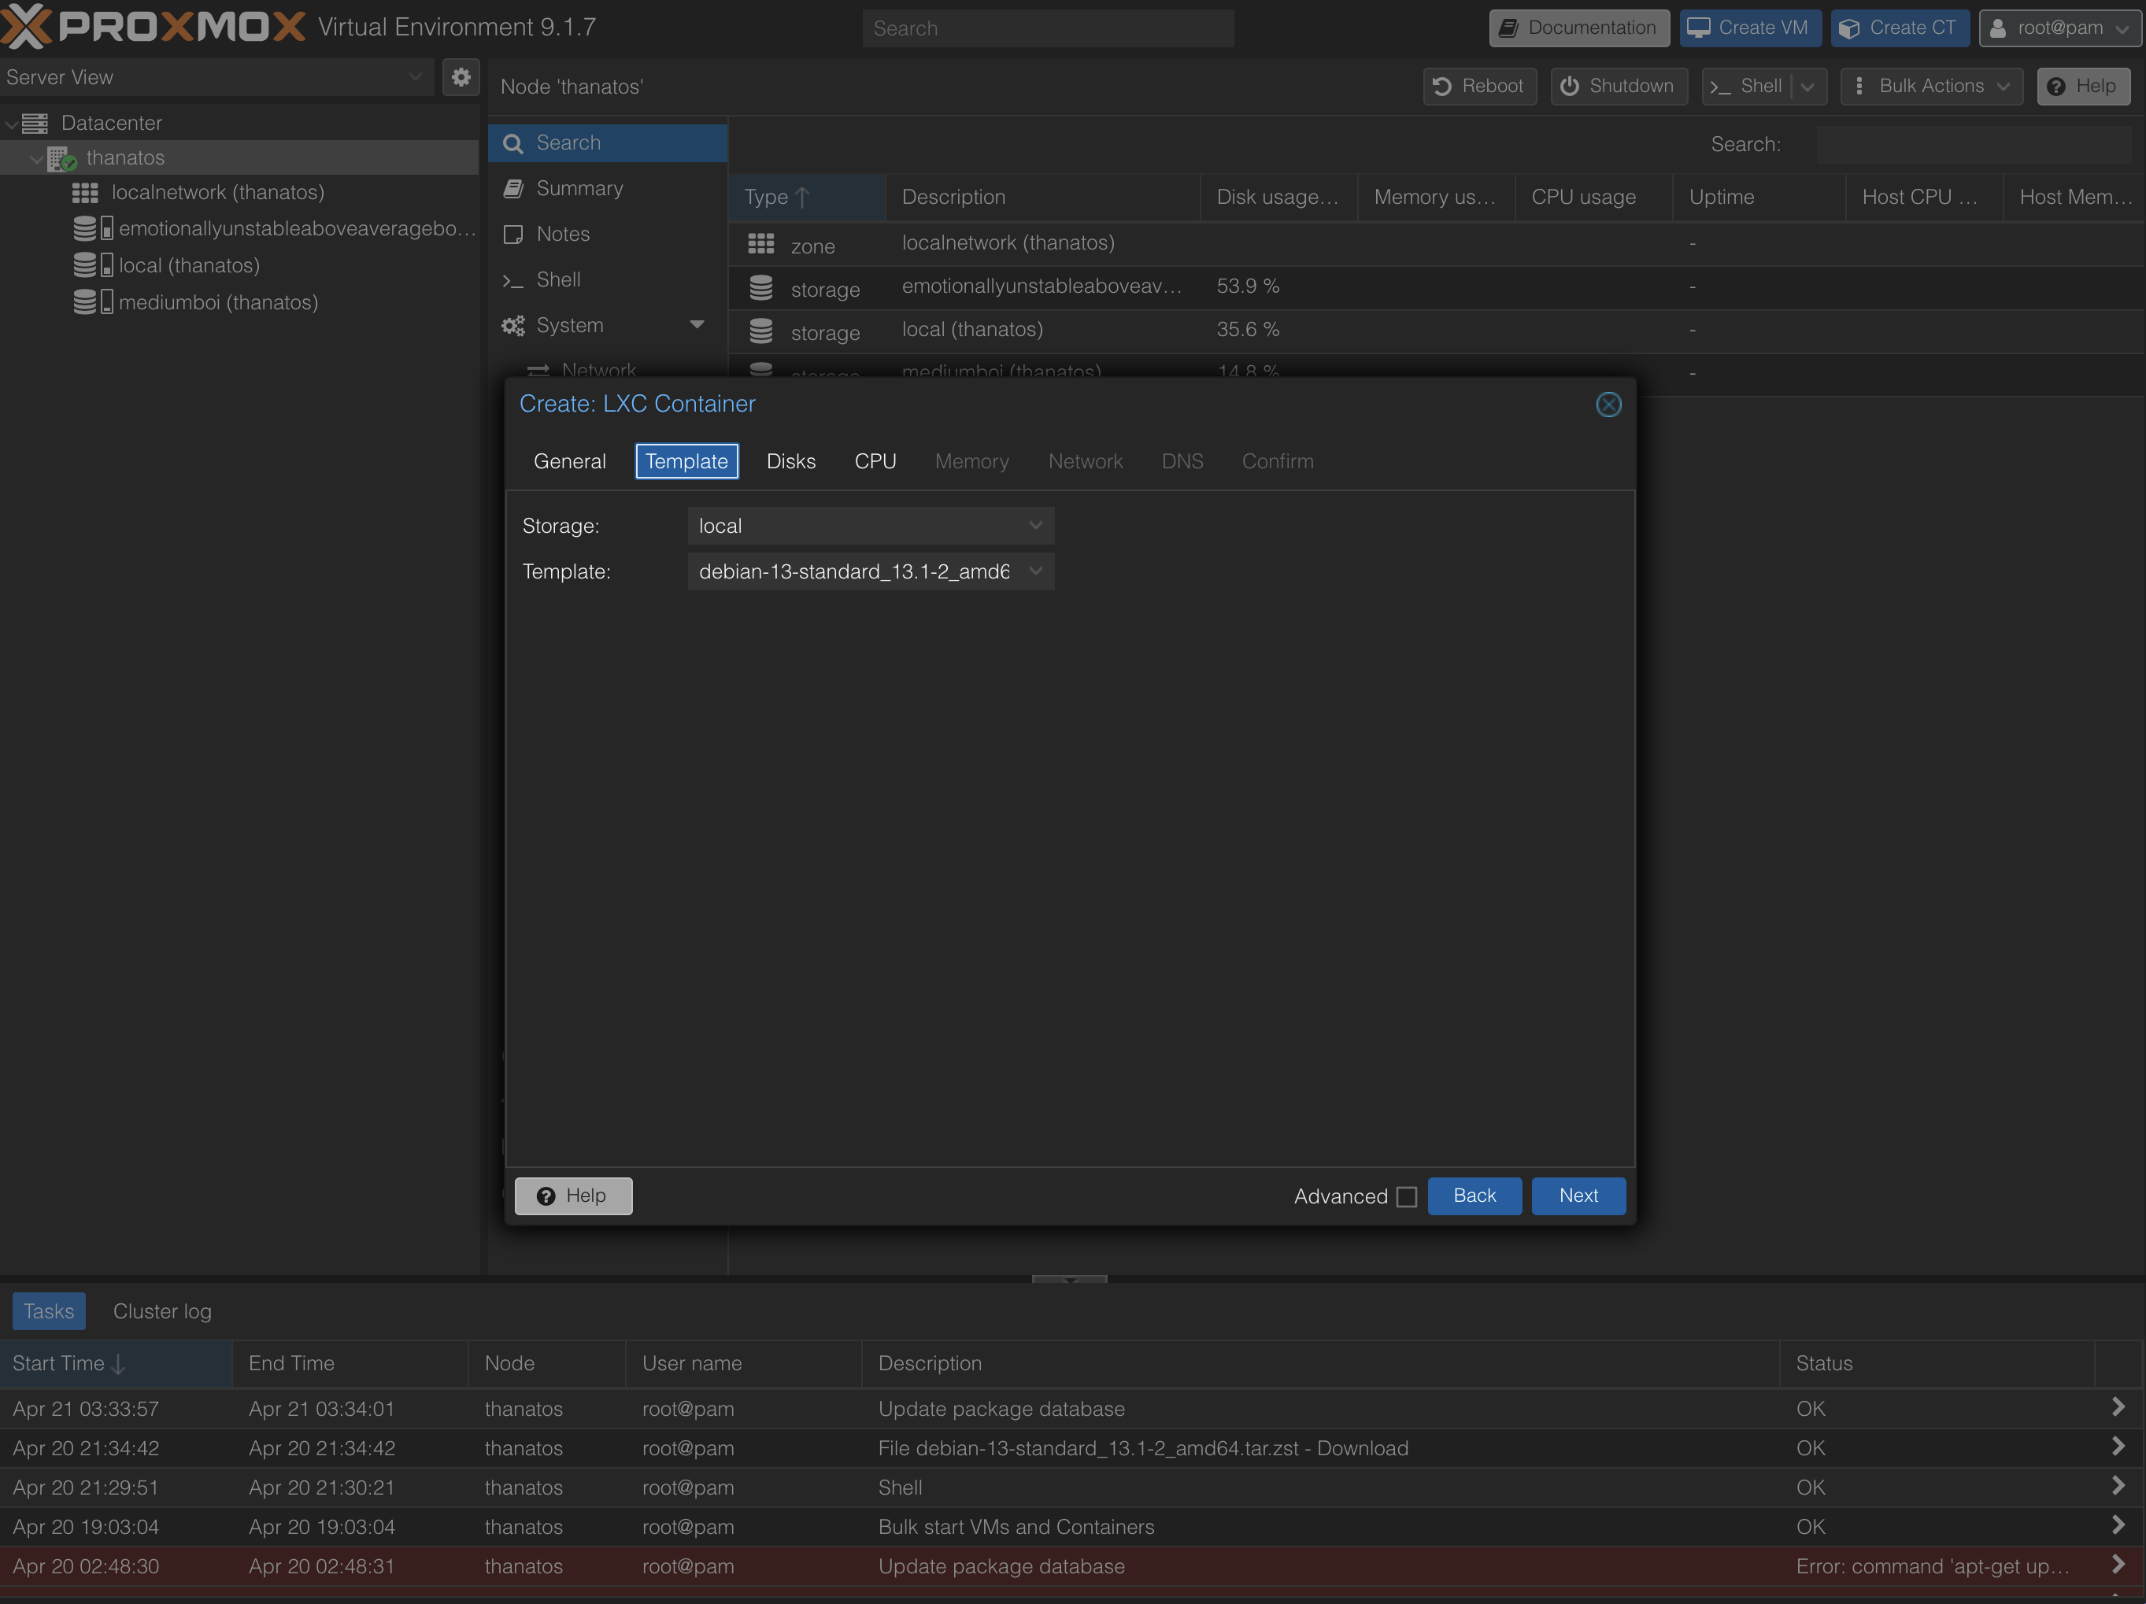Click the Create VM monitor icon
The height and width of the screenshot is (1604, 2146).
coord(1698,28)
